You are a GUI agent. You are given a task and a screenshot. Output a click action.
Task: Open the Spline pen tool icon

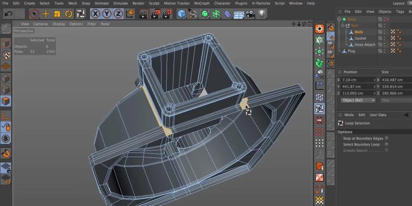tap(193, 14)
